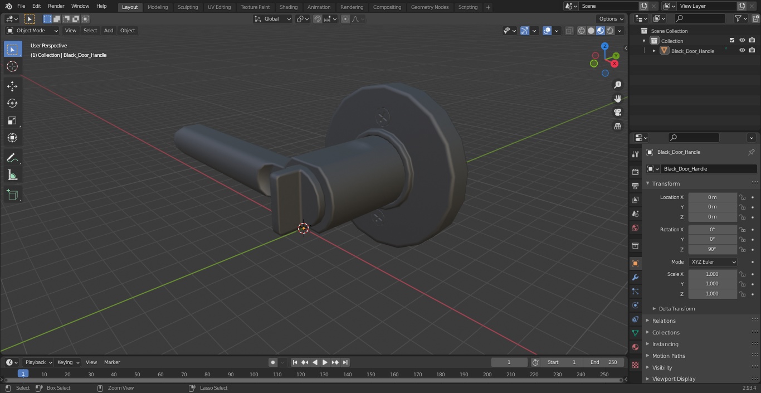Open the Render properties tab
Viewport: 761px width, 393px height.
point(635,172)
